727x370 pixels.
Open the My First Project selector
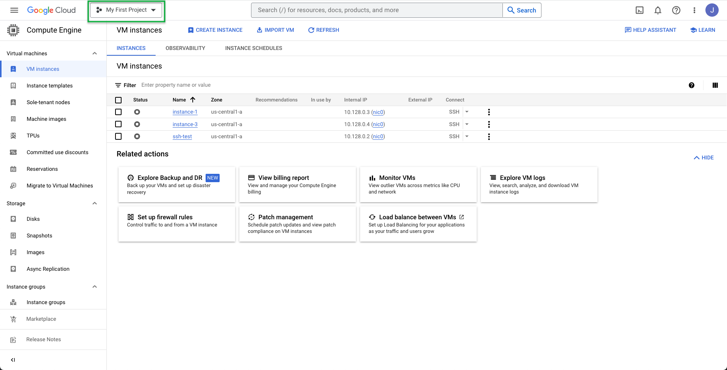126,10
